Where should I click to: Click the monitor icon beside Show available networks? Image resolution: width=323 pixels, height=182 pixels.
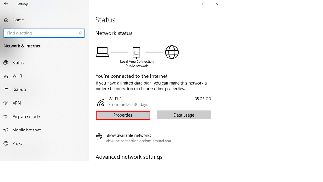tap(98, 137)
